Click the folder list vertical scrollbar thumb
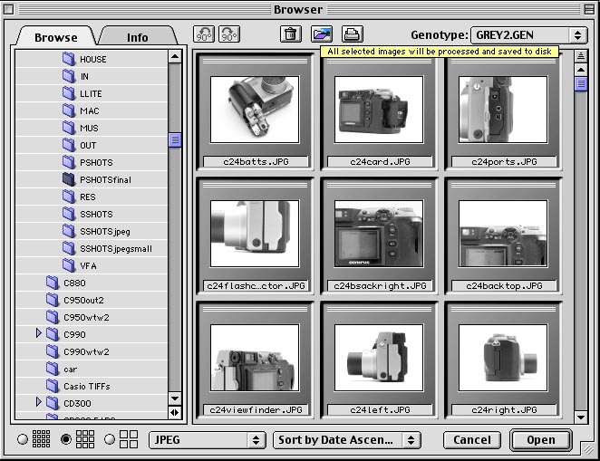Image resolution: width=600 pixels, height=461 pixels. [175, 139]
